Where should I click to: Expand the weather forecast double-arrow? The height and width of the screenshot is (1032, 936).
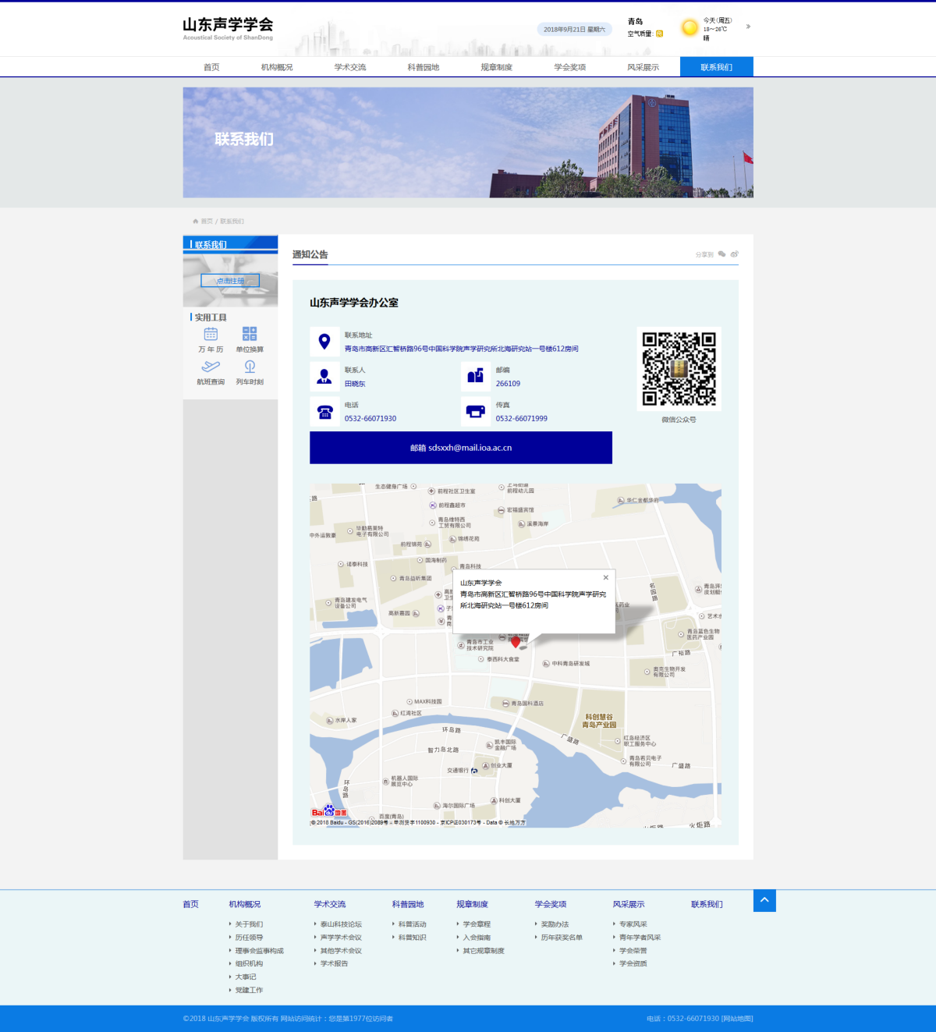point(748,27)
